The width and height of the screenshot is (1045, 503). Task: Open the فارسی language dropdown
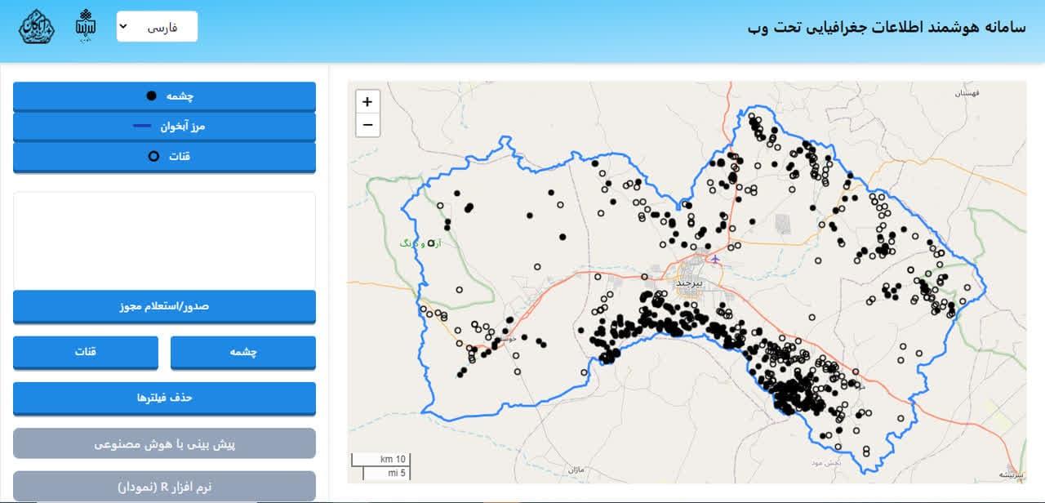[x=157, y=26]
